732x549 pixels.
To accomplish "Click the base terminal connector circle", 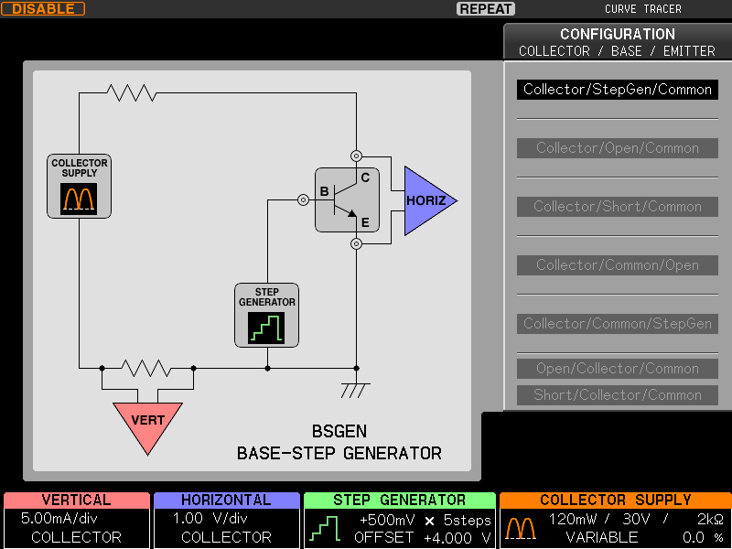I will (x=304, y=200).
